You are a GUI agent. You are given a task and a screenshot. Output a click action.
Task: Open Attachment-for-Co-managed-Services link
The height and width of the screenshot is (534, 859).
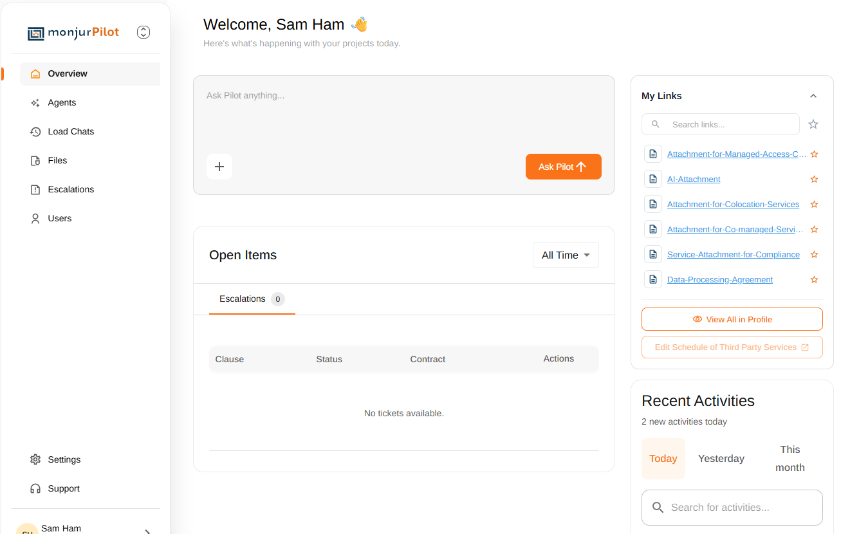click(x=735, y=230)
